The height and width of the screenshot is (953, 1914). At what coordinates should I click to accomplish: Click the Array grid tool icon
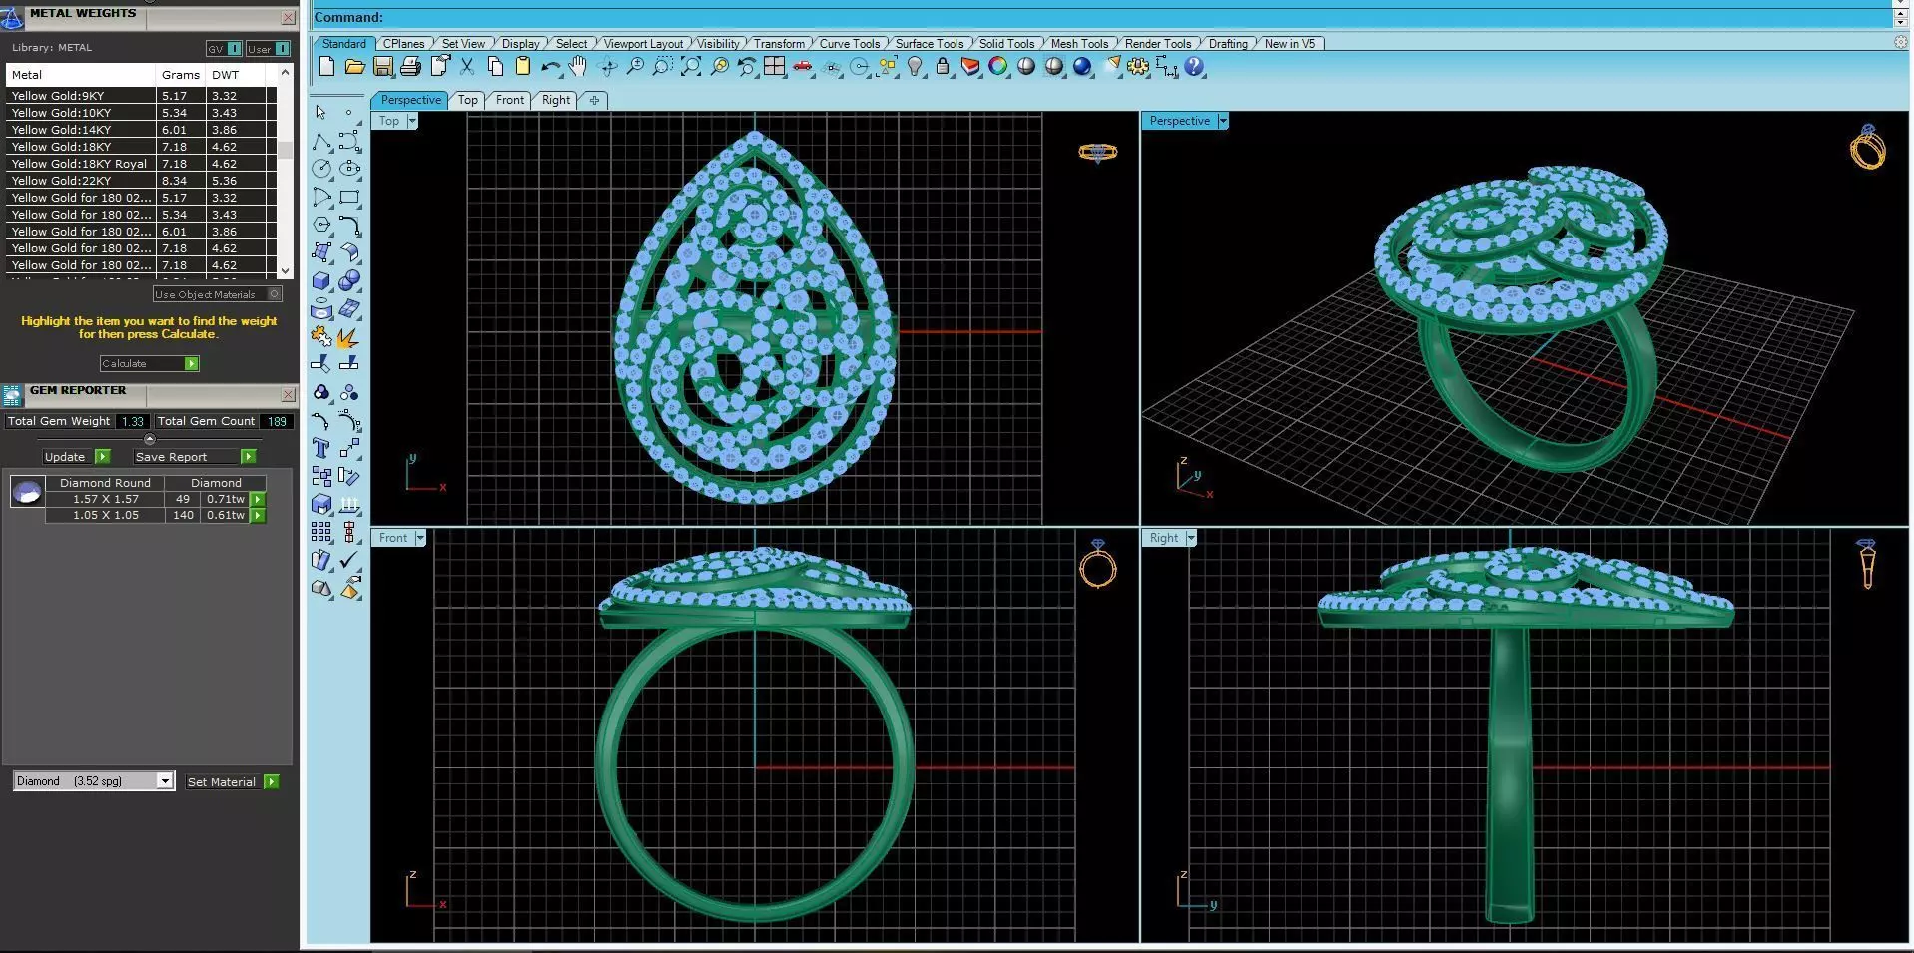click(321, 533)
